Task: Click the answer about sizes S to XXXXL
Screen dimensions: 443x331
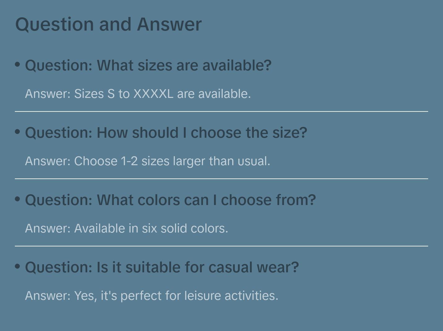Action: click(138, 94)
